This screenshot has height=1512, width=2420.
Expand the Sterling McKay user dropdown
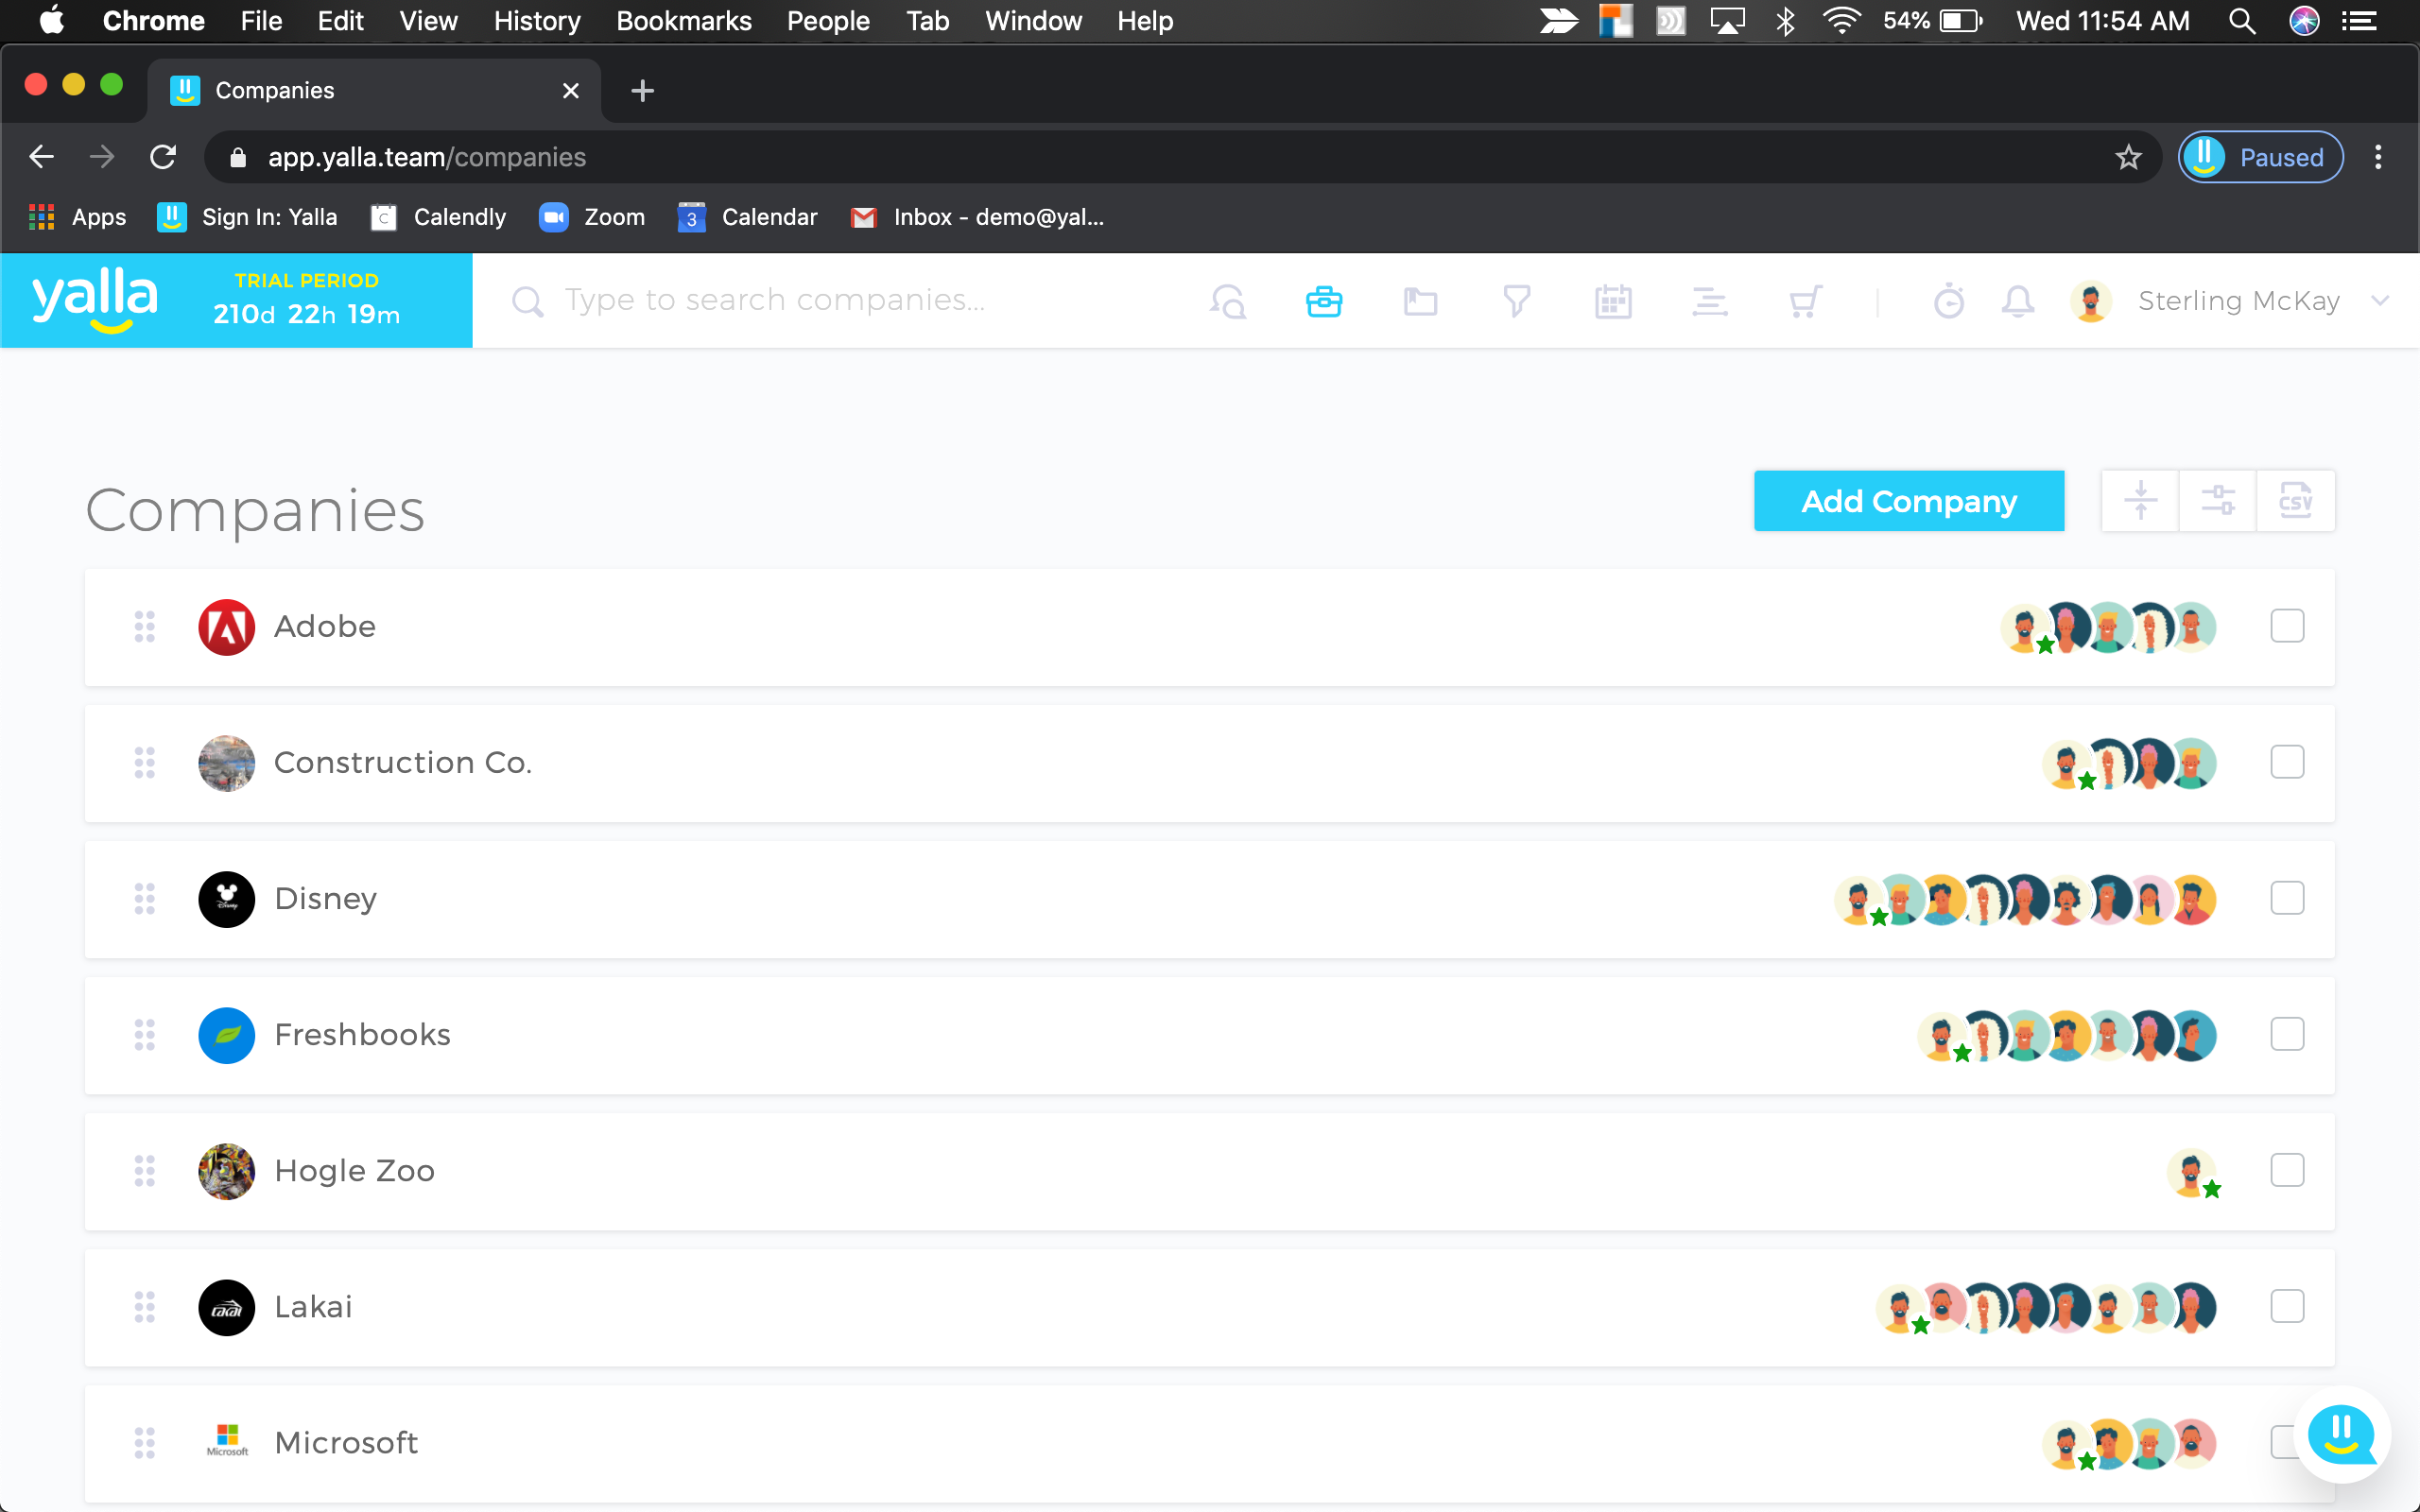pyautogui.click(x=2380, y=301)
